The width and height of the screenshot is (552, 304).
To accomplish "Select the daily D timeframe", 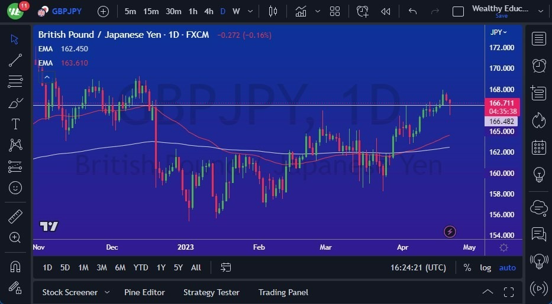I will pyautogui.click(x=223, y=12).
